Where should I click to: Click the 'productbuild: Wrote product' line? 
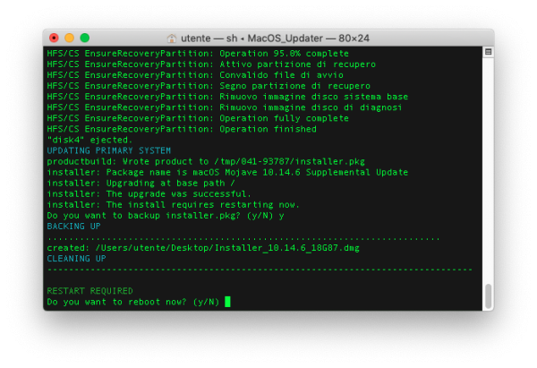pyautogui.click(x=206, y=161)
